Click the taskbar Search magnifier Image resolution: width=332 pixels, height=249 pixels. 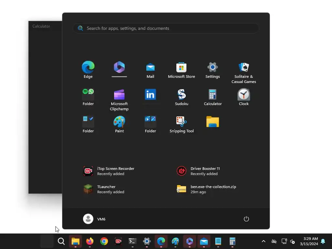point(61,241)
